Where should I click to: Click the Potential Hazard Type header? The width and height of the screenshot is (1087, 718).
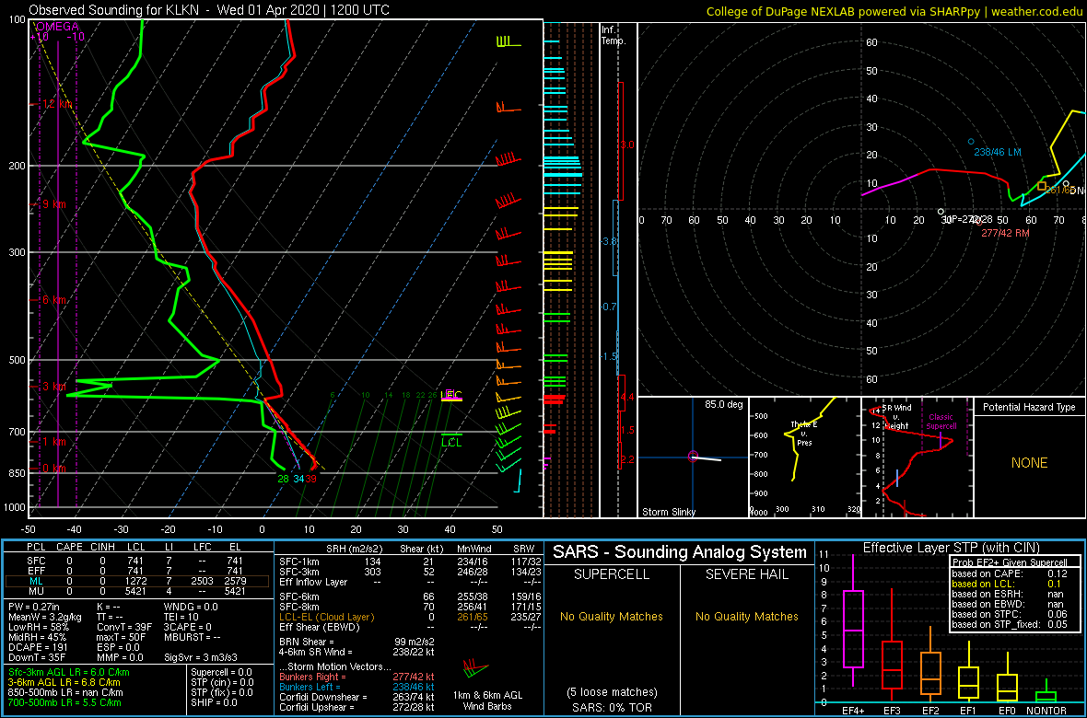tap(1028, 408)
